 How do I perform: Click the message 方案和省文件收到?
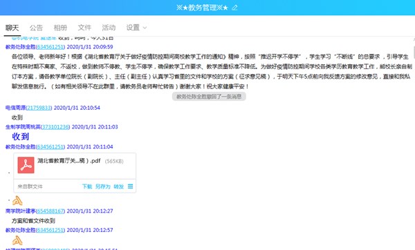point(33,221)
